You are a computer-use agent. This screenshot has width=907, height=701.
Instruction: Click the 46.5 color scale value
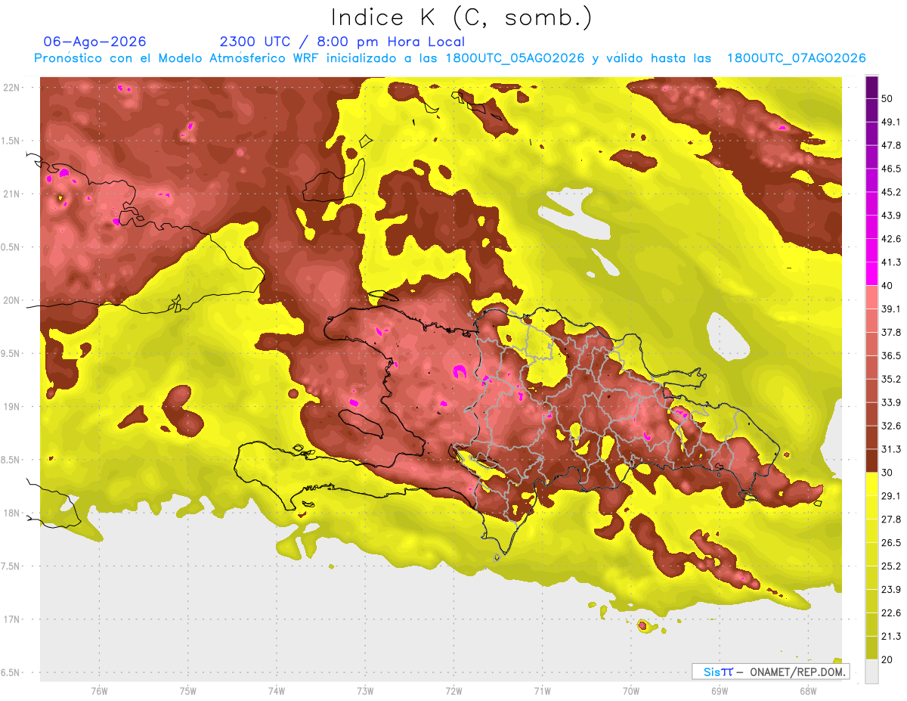(890, 169)
